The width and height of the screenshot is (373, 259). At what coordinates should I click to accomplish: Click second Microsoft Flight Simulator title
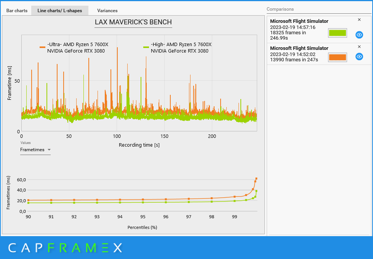pyautogui.click(x=299, y=48)
